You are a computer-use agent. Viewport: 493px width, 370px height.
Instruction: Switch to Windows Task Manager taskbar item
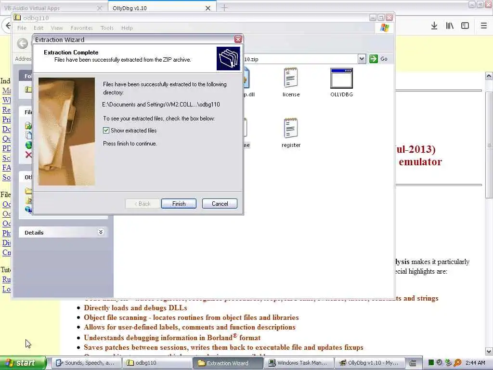[298, 363]
